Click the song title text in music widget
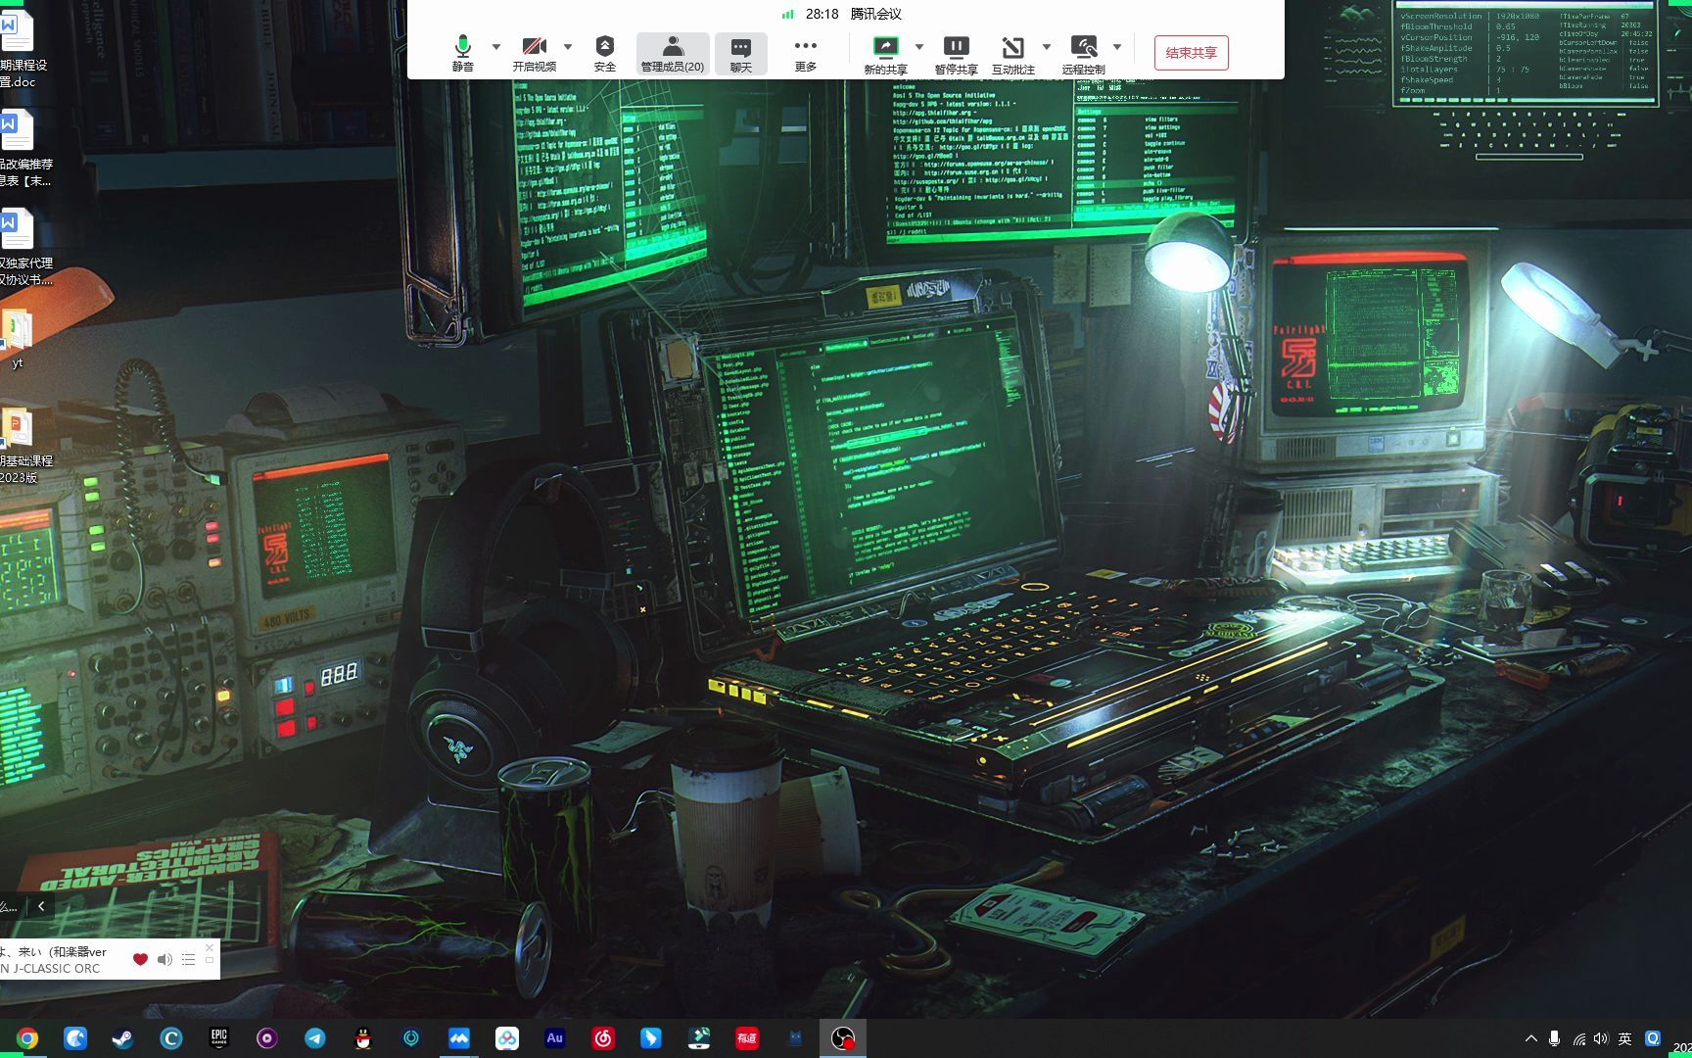1692x1058 pixels. (54, 951)
